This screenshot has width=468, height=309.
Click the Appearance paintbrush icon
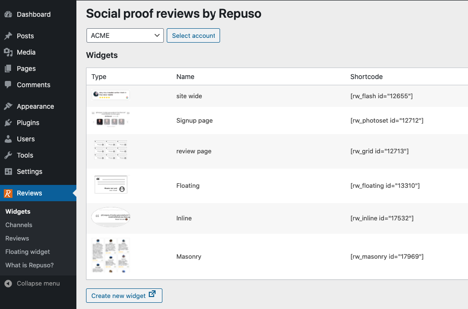8,106
